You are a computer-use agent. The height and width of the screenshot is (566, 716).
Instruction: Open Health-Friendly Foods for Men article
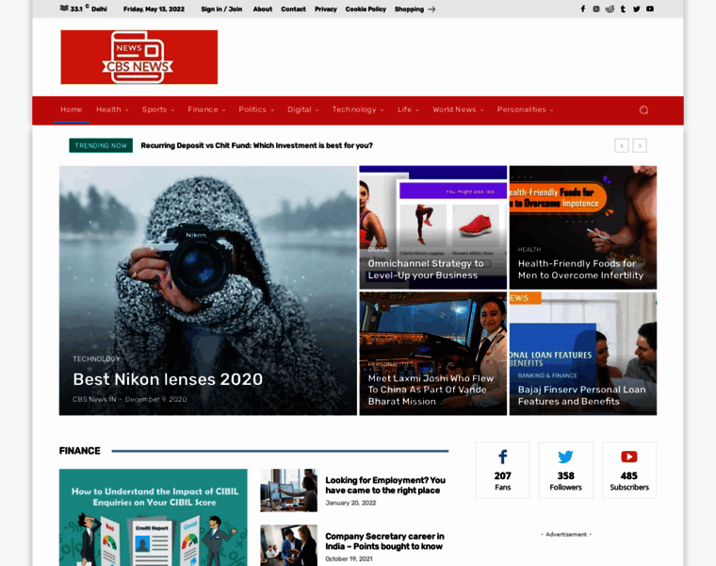click(x=580, y=269)
